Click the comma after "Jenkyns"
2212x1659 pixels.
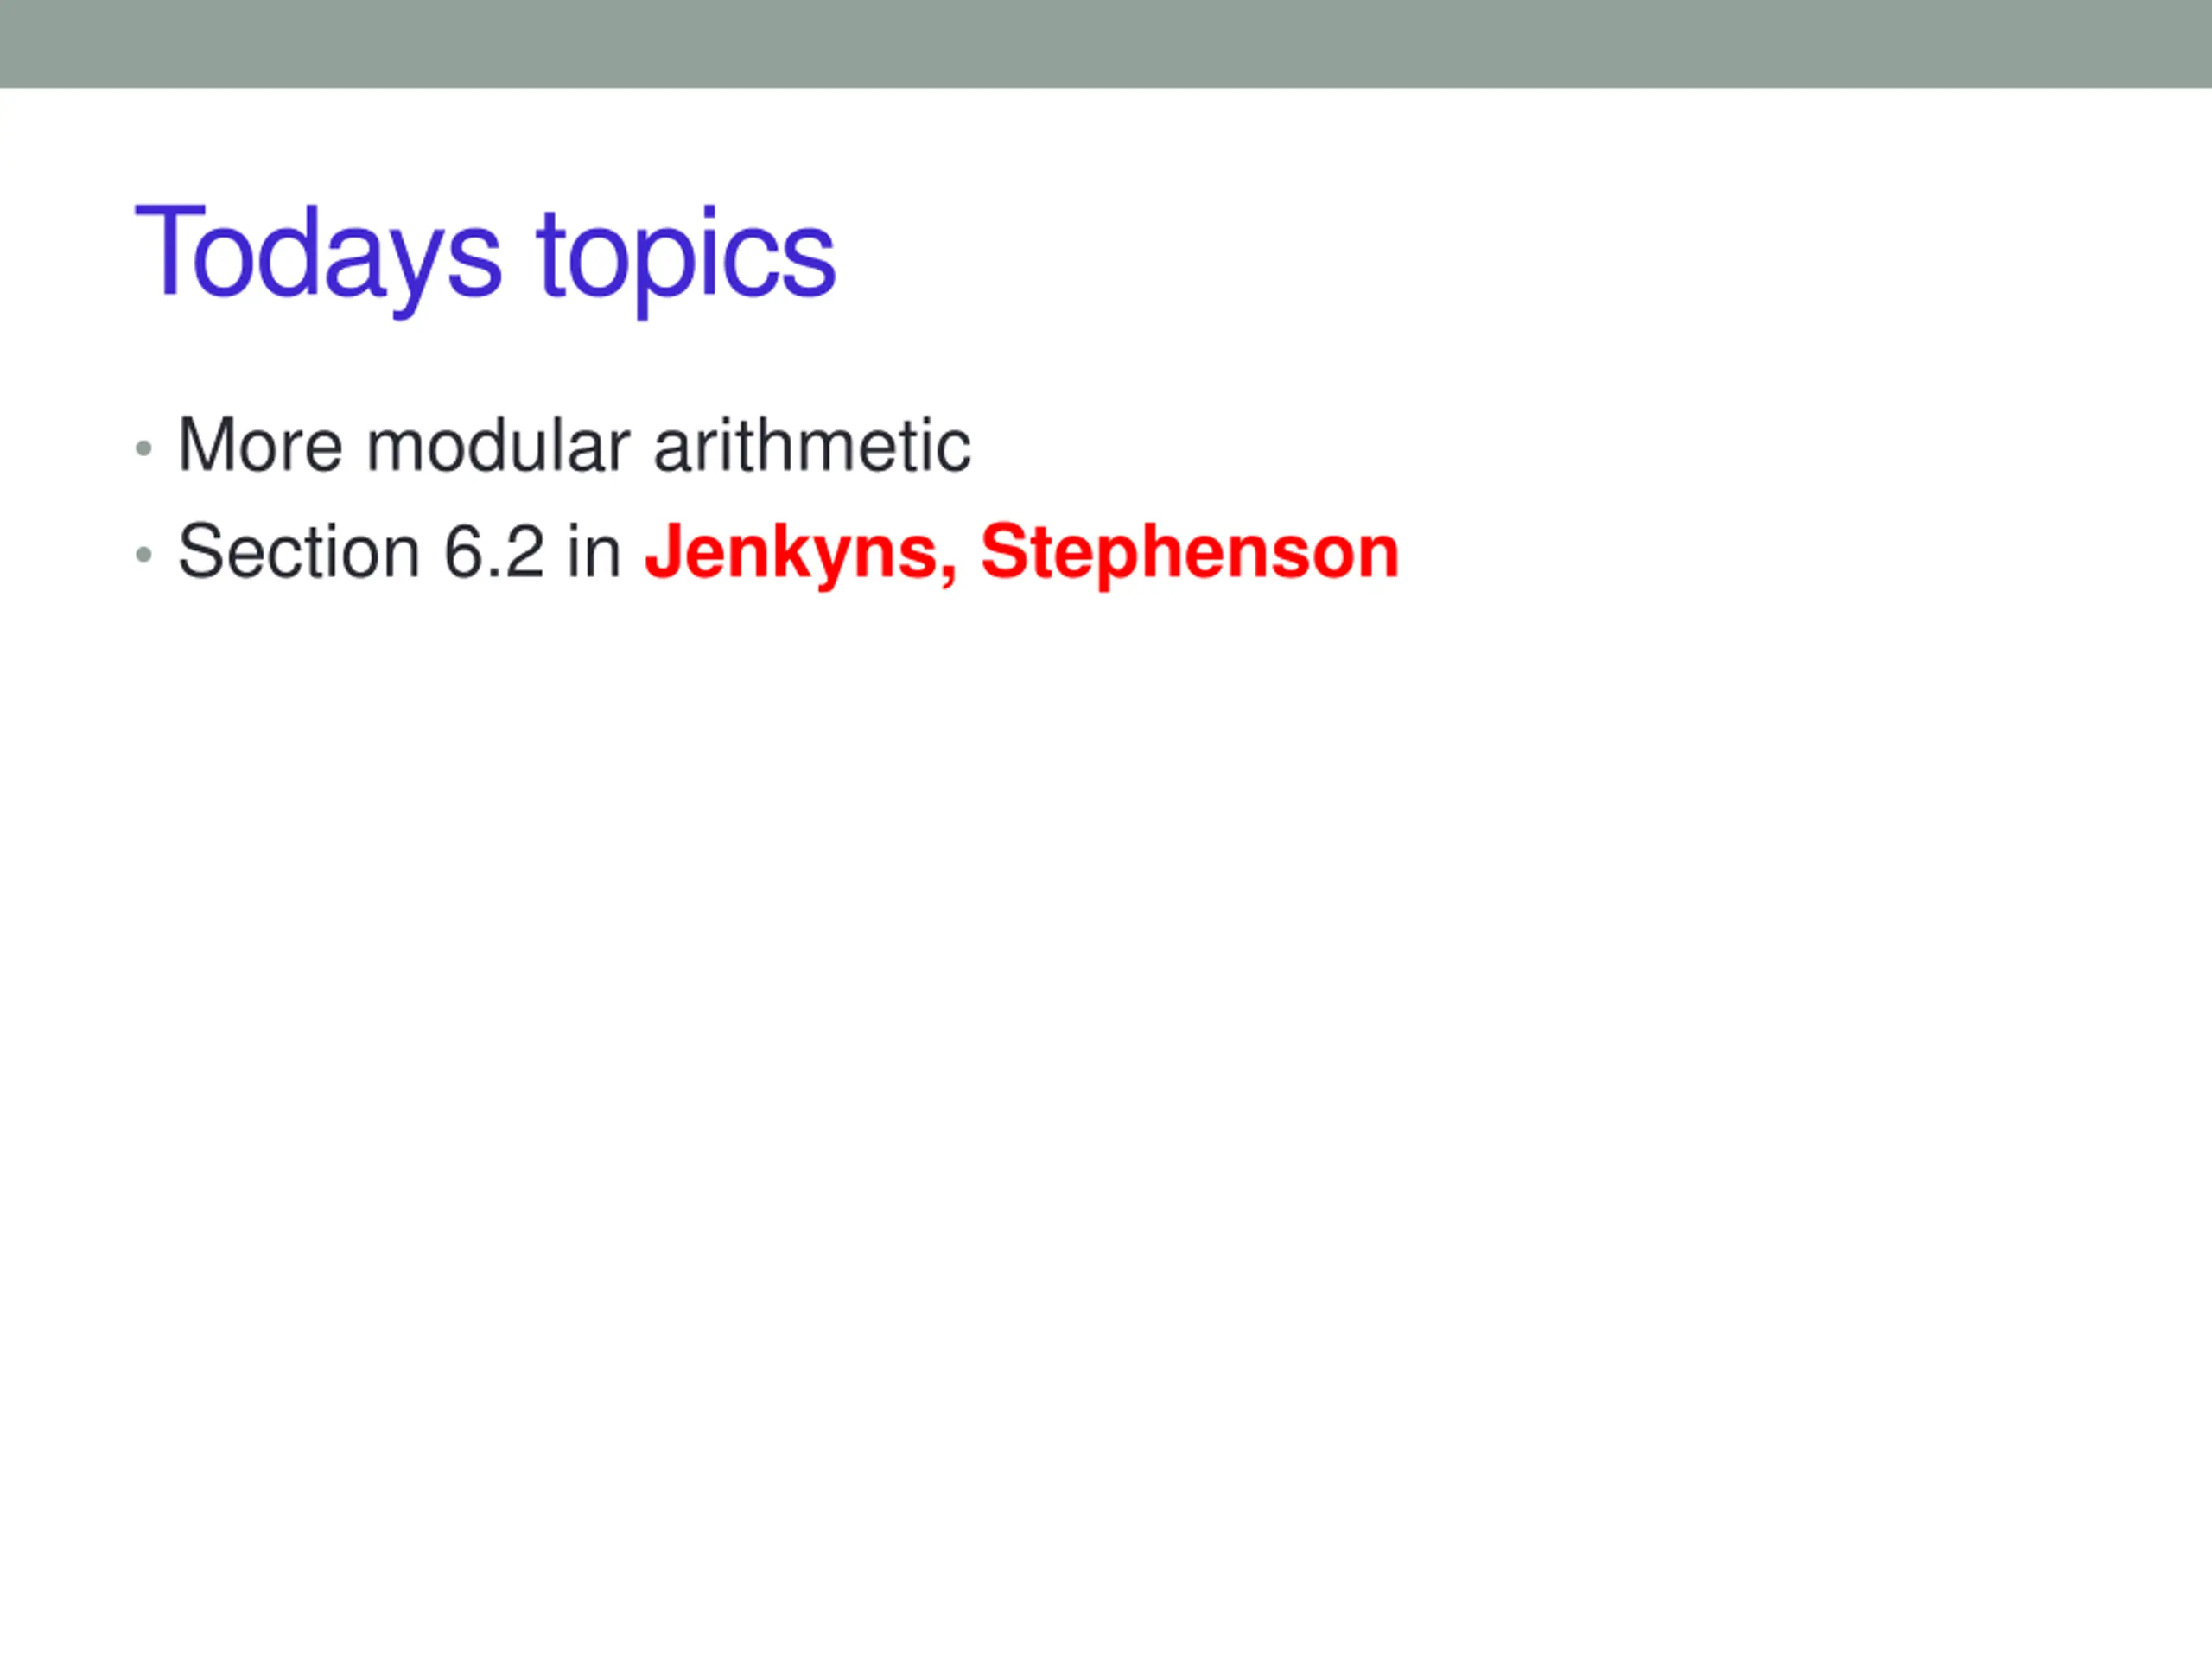pyautogui.click(x=948, y=574)
